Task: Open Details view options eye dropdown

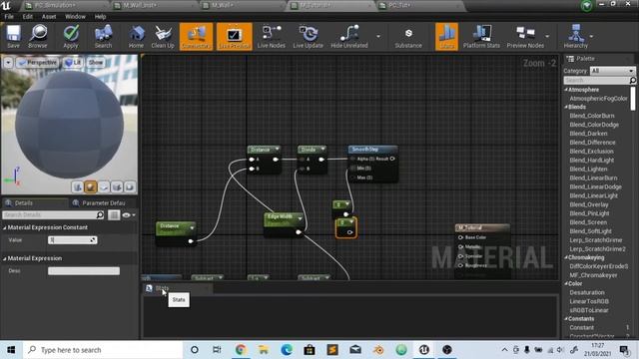Action: click(x=129, y=214)
